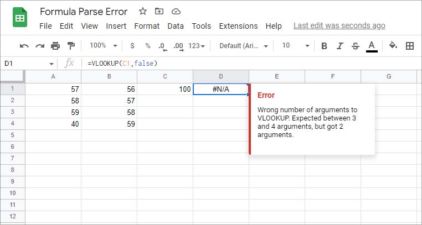Expand the zoom 100% dropdown
The height and width of the screenshot is (225, 422).
point(104,46)
